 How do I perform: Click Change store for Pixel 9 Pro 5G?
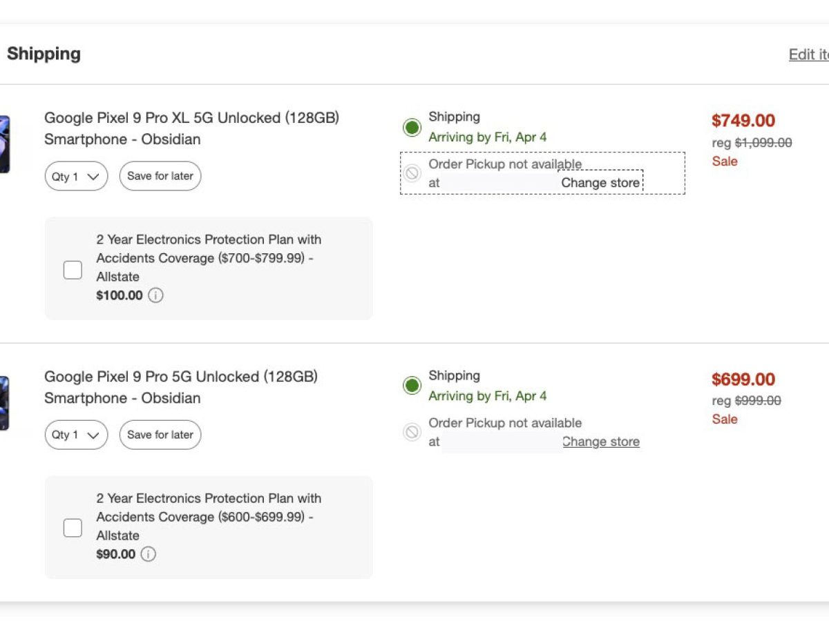click(x=601, y=442)
